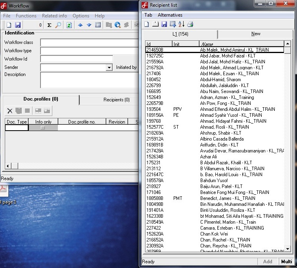The width and height of the screenshot is (297, 268).
Task: Expand the Sender dropdown
Action: [109, 68]
